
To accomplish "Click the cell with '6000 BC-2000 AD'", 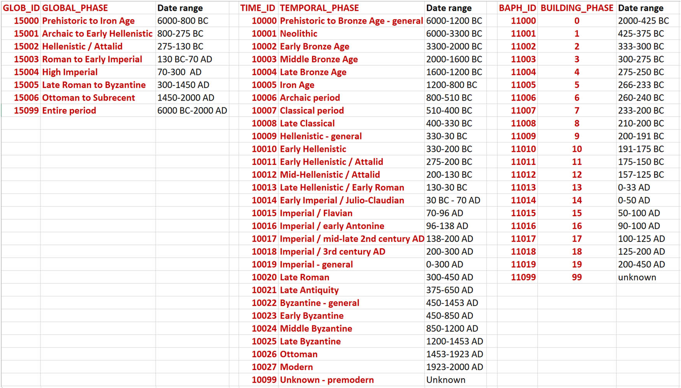I will [x=192, y=110].
